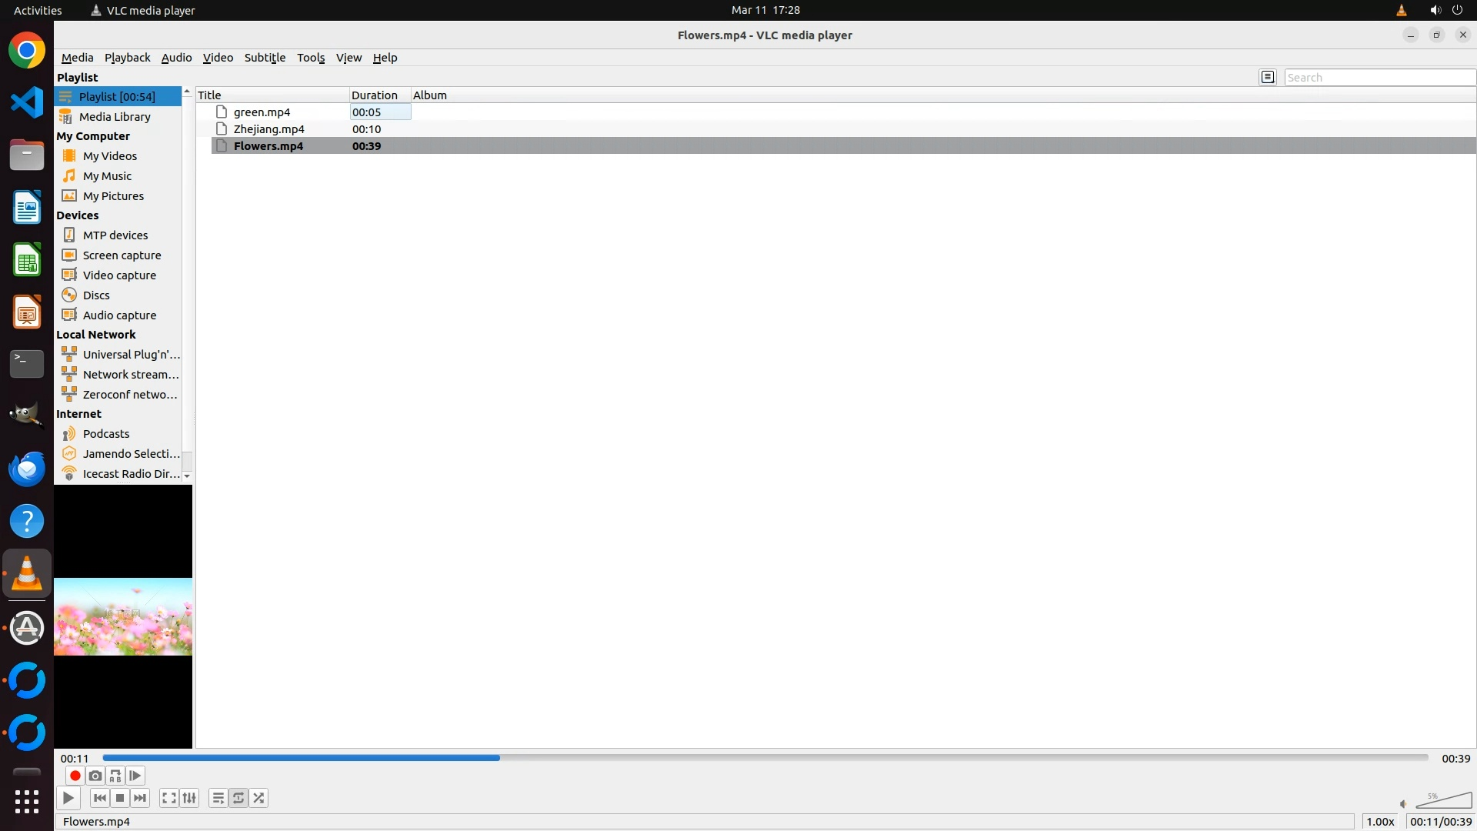This screenshot has height=831, width=1477.
Task: Sort playlist by Duration column header
Action: coord(375,95)
